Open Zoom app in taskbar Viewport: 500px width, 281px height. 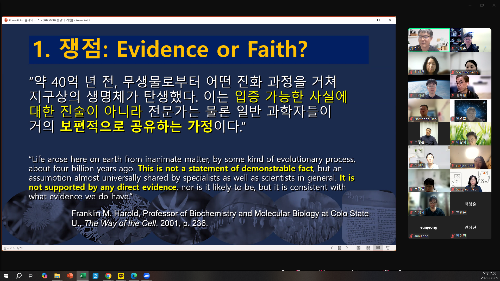pyautogui.click(x=147, y=276)
